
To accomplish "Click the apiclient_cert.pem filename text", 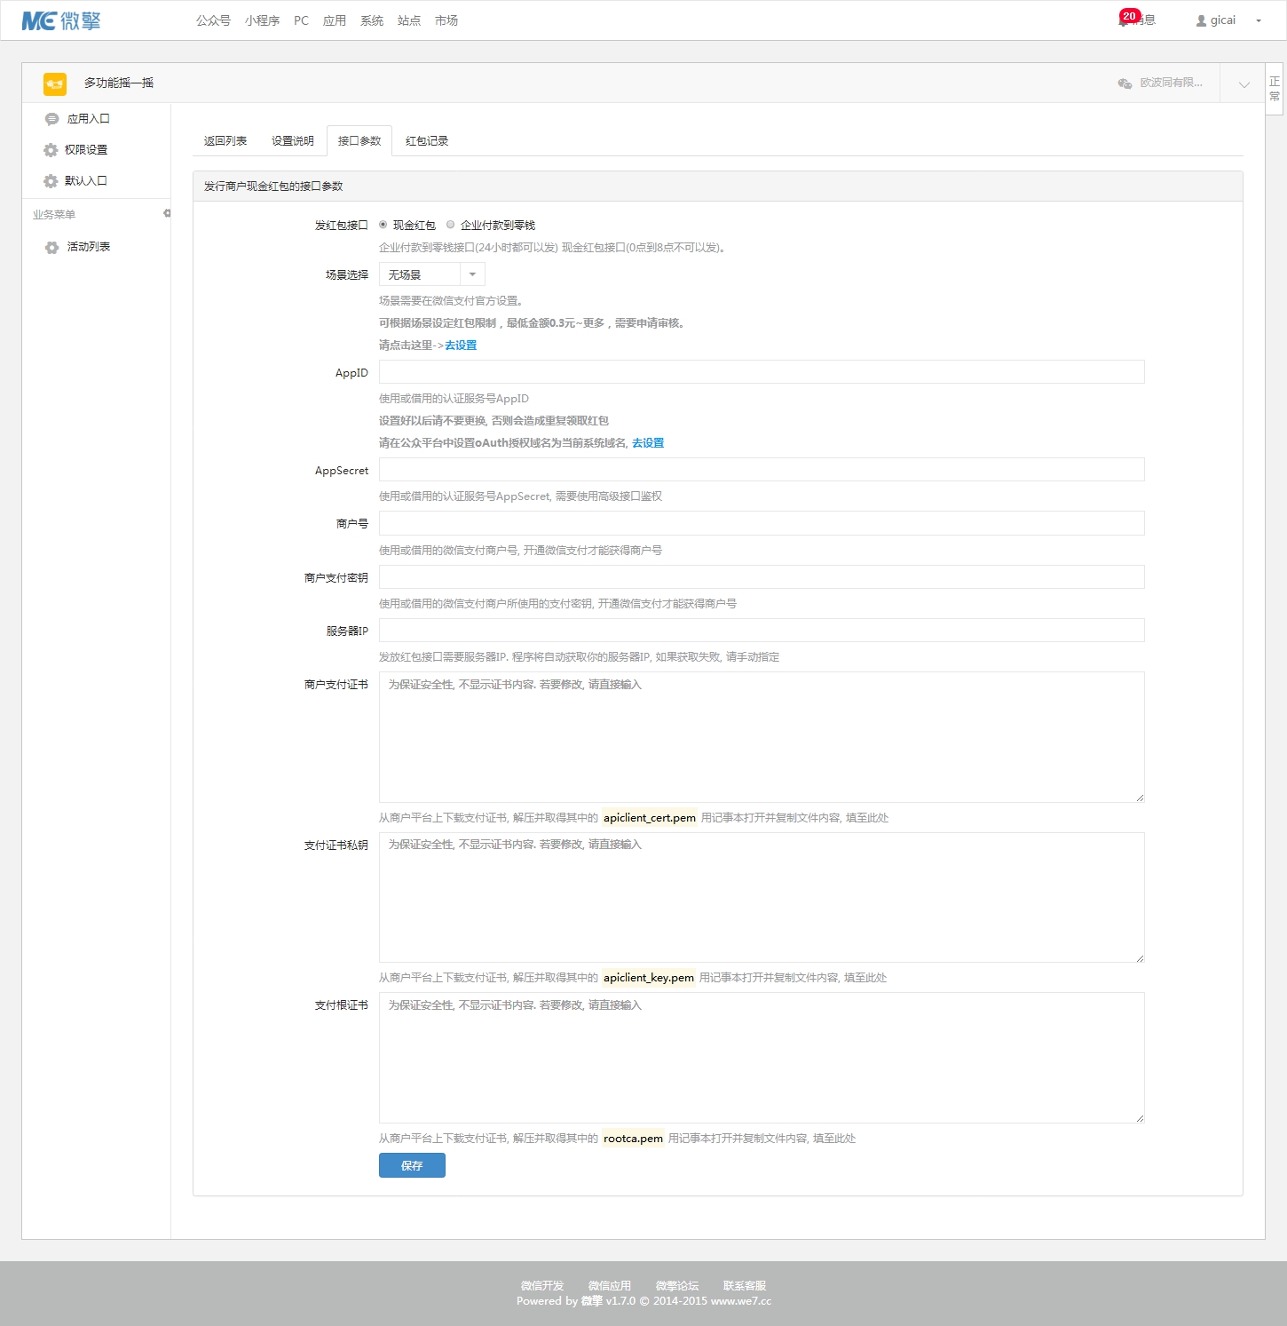I will point(650,818).
